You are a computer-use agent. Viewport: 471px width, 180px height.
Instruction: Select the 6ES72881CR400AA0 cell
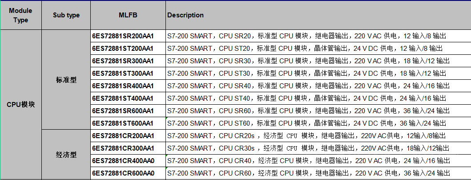pyautogui.click(x=123, y=160)
